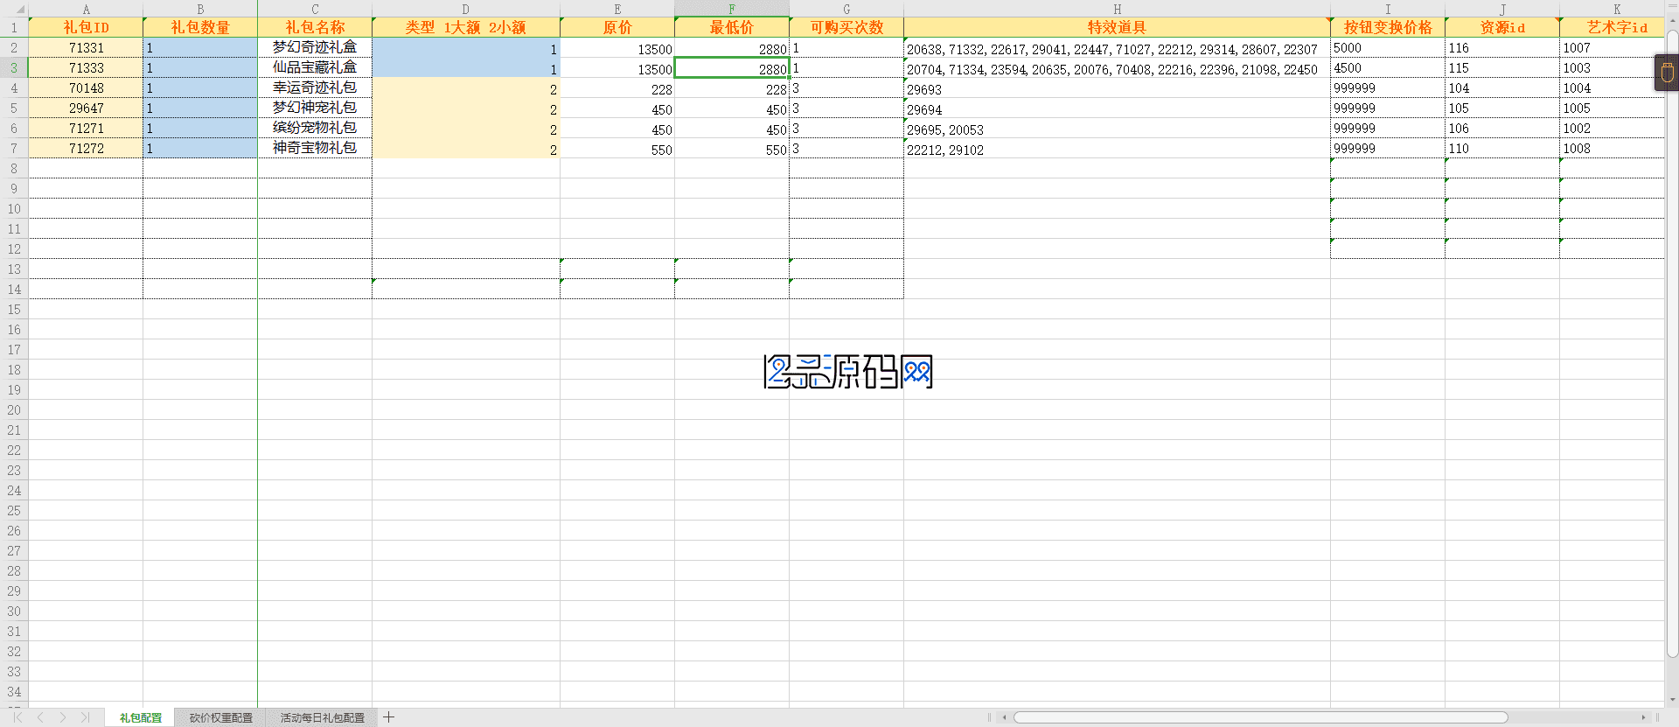
Task: Open the 砍价权重配置 sheet tab
Action: pos(221,717)
